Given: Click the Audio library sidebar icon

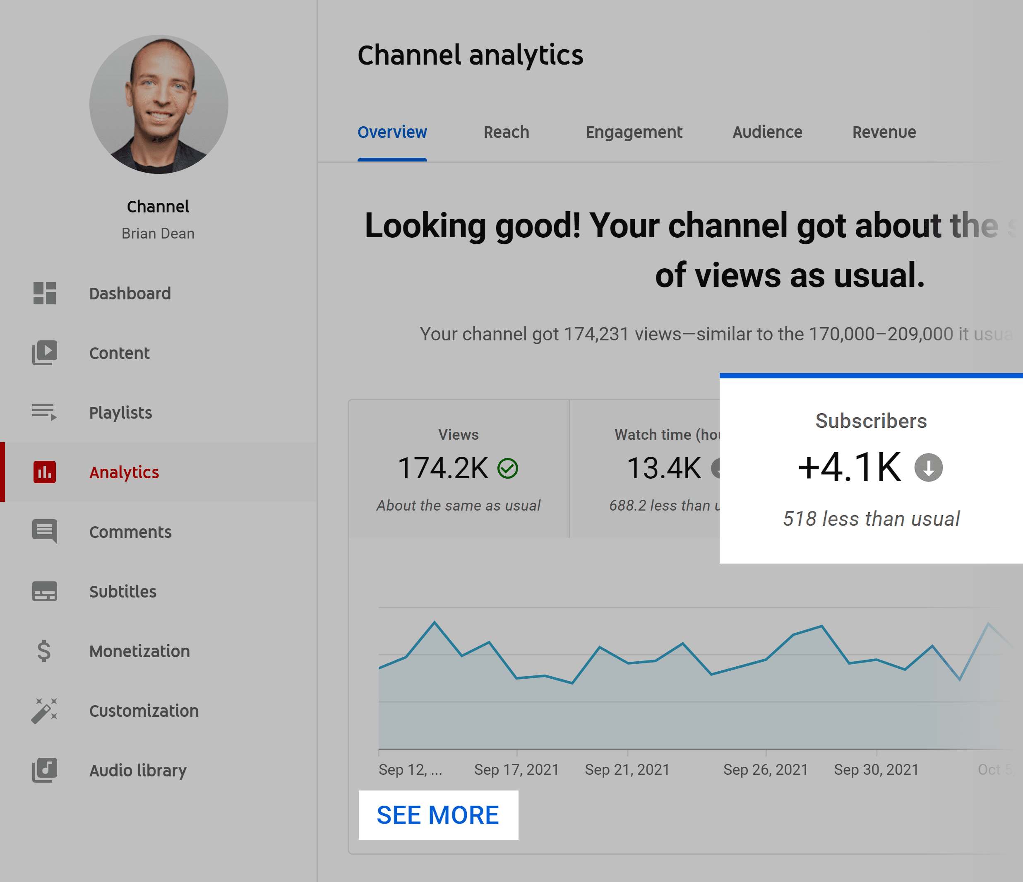Looking at the screenshot, I should click(45, 769).
